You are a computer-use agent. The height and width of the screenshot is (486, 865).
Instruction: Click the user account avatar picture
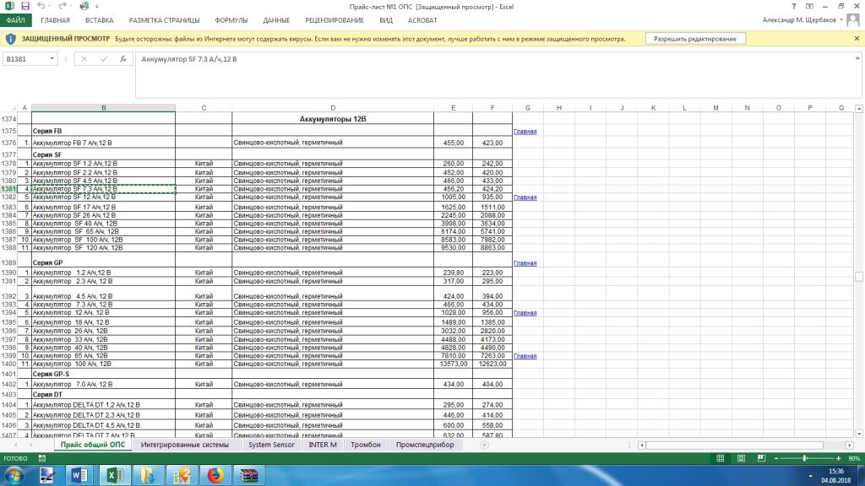tap(853, 20)
